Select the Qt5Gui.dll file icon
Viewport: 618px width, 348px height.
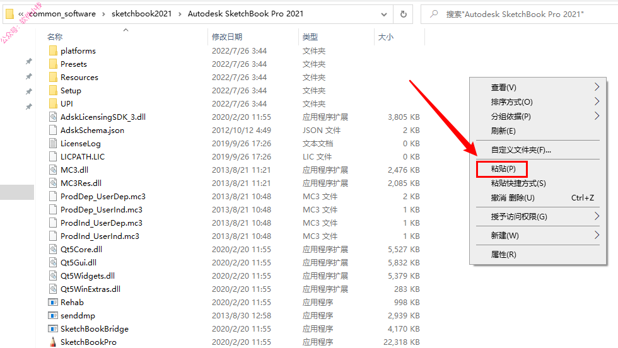point(53,262)
